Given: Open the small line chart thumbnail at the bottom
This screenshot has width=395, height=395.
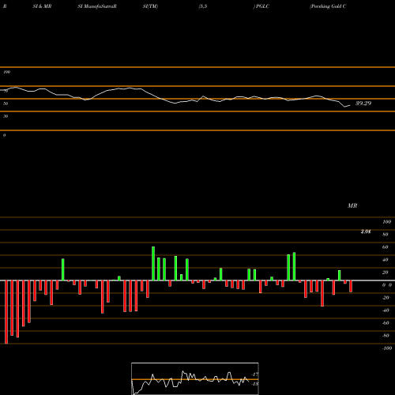Looking at the screenshot, I should [x=195, y=378].
